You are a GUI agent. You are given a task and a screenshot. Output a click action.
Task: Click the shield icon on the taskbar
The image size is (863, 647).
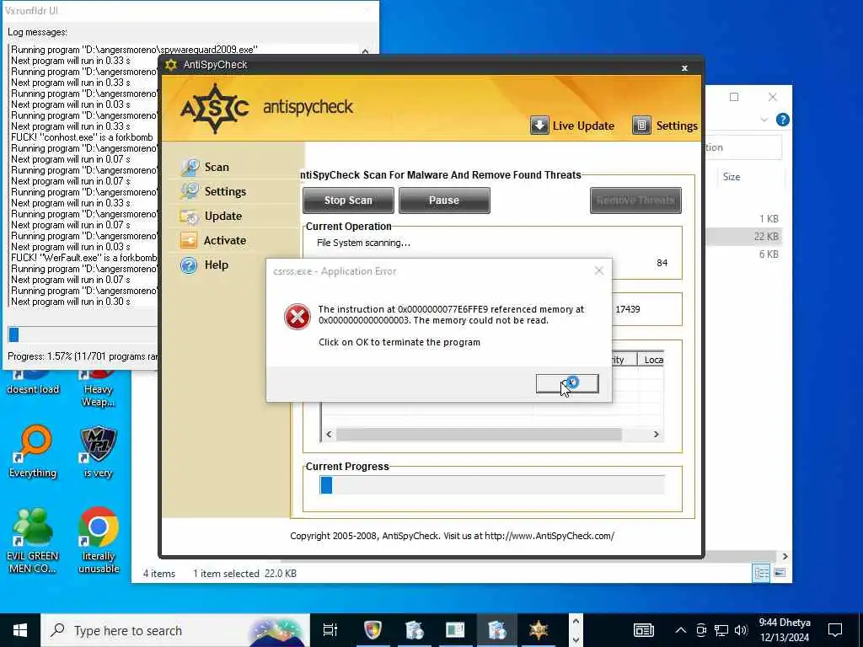(373, 630)
